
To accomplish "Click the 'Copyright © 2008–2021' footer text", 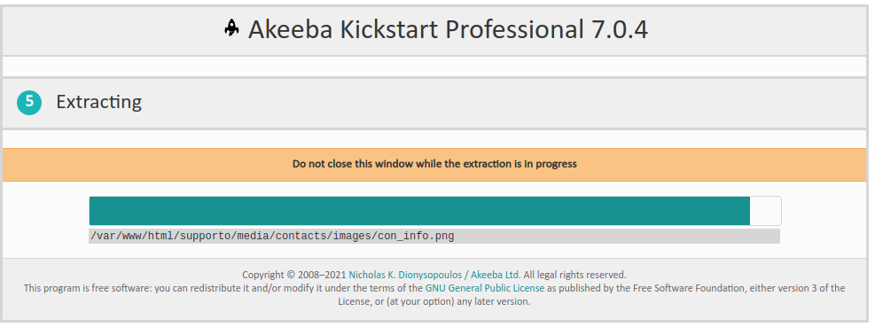I will tap(294, 275).
